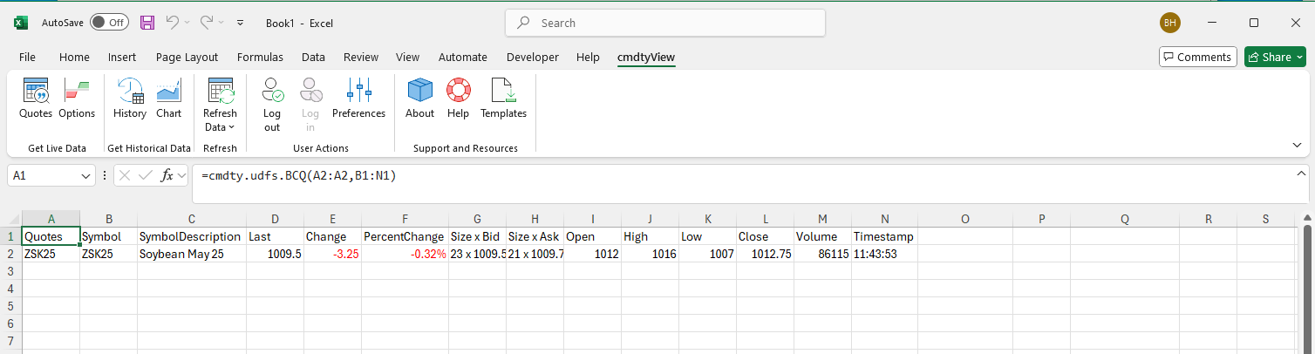Switch to the Automate tab
Screen dimensions: 1315x354
tap(463, 57)
